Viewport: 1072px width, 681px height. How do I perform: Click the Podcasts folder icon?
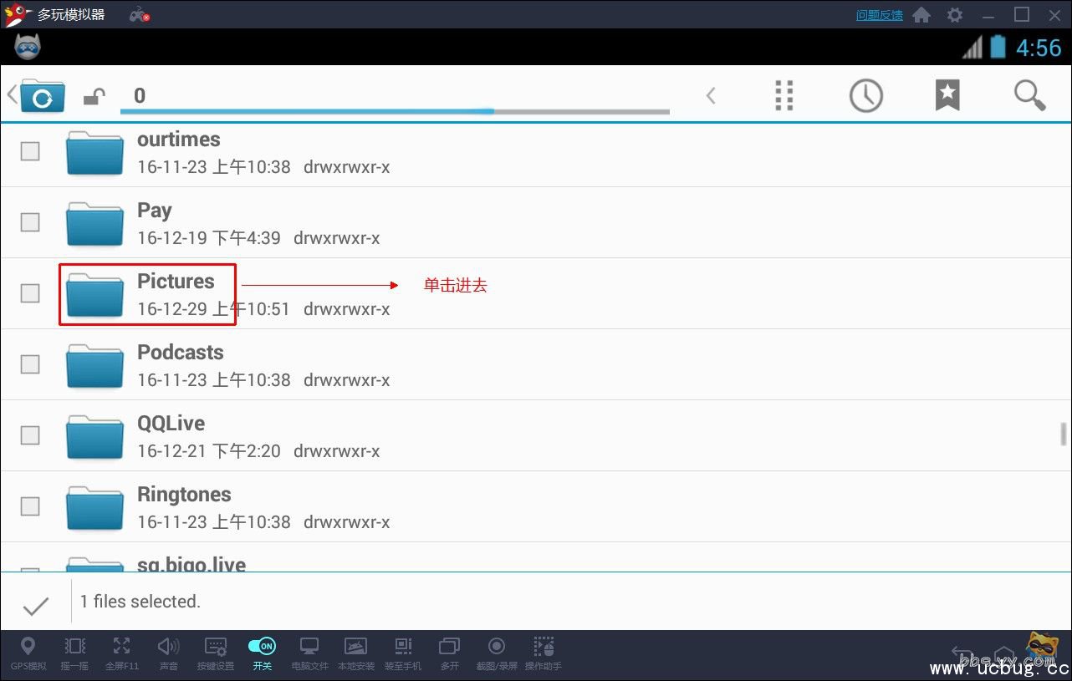(x=94, y=364)
